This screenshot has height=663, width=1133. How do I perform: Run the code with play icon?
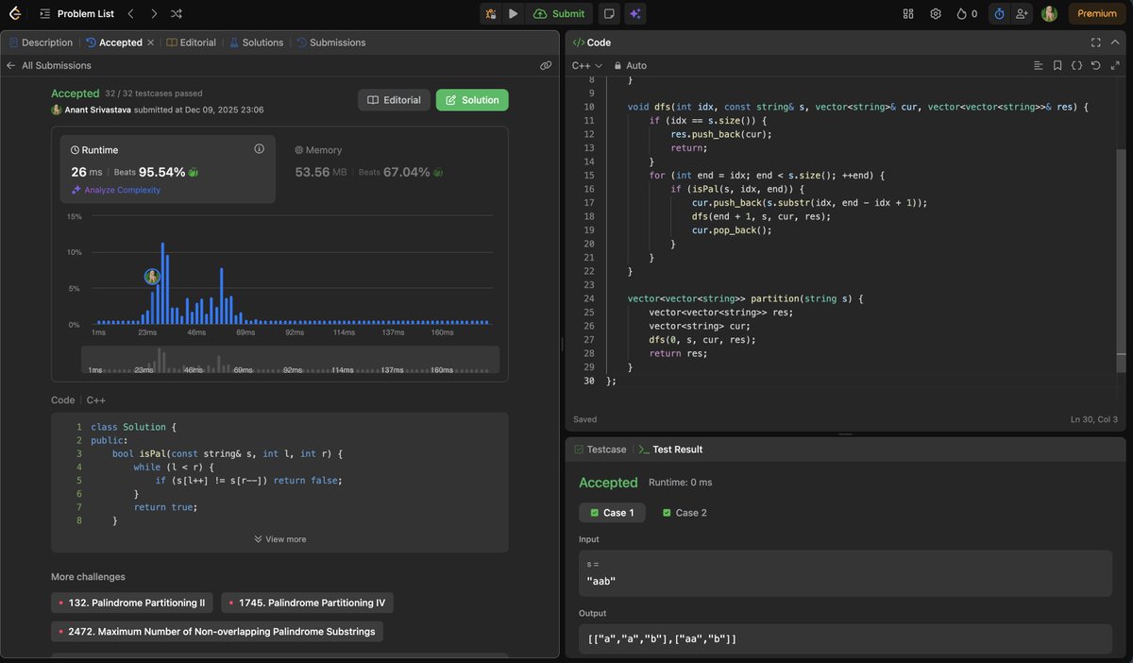513,13
